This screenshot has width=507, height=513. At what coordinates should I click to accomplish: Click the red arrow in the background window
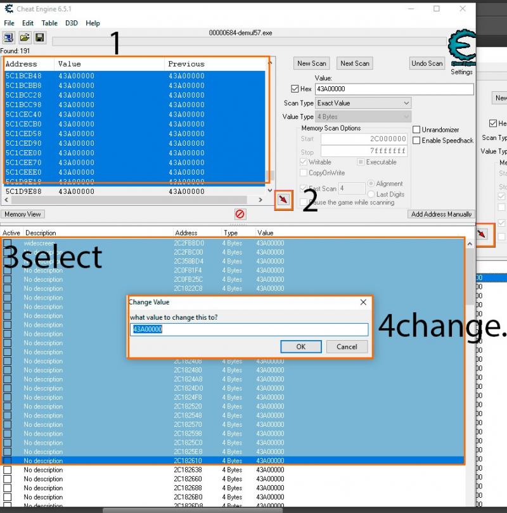coord(482,234)
